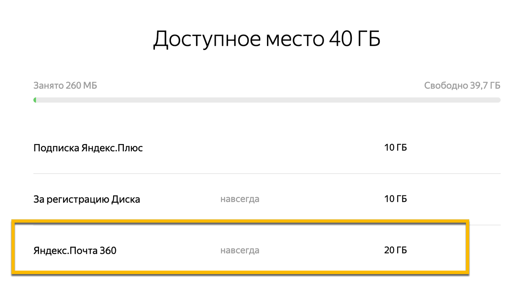Click навсегда next to За регистрацию Диска
The width and height of the screenshot is (522, 304).
[240, 199]
